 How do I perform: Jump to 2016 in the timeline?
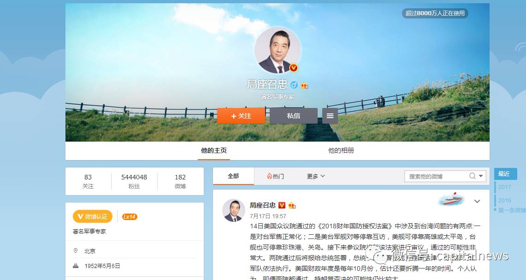tap(504, 201)
